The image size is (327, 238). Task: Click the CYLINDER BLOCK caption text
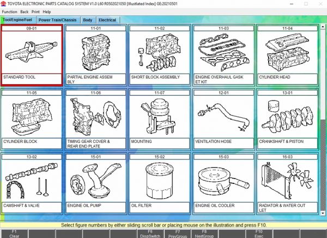[x=20, y=141]
